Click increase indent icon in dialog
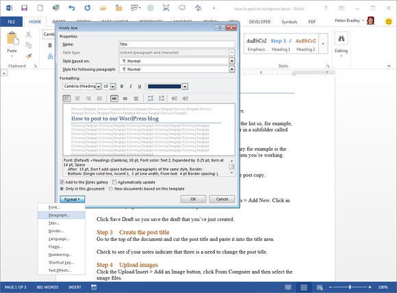This screenshot has width=397, height=293. 185,99
